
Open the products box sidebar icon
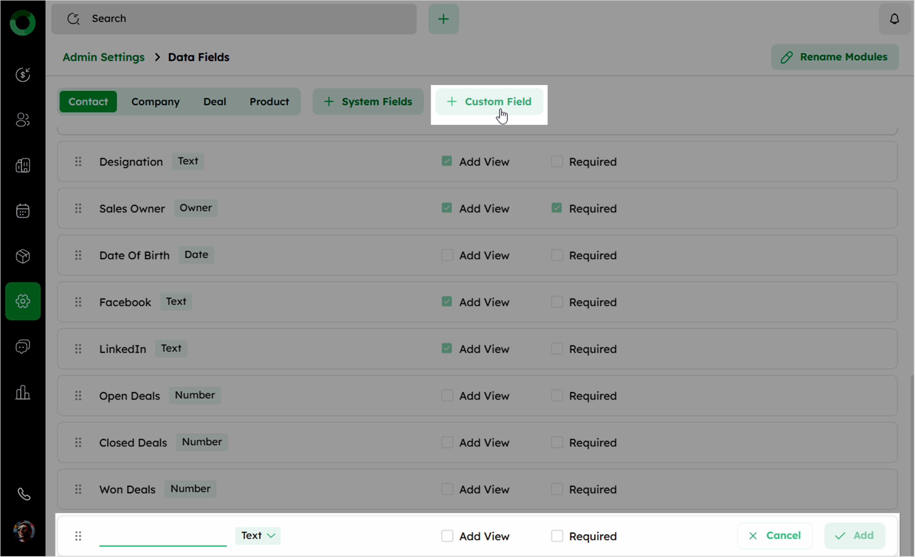coord(23,256)
